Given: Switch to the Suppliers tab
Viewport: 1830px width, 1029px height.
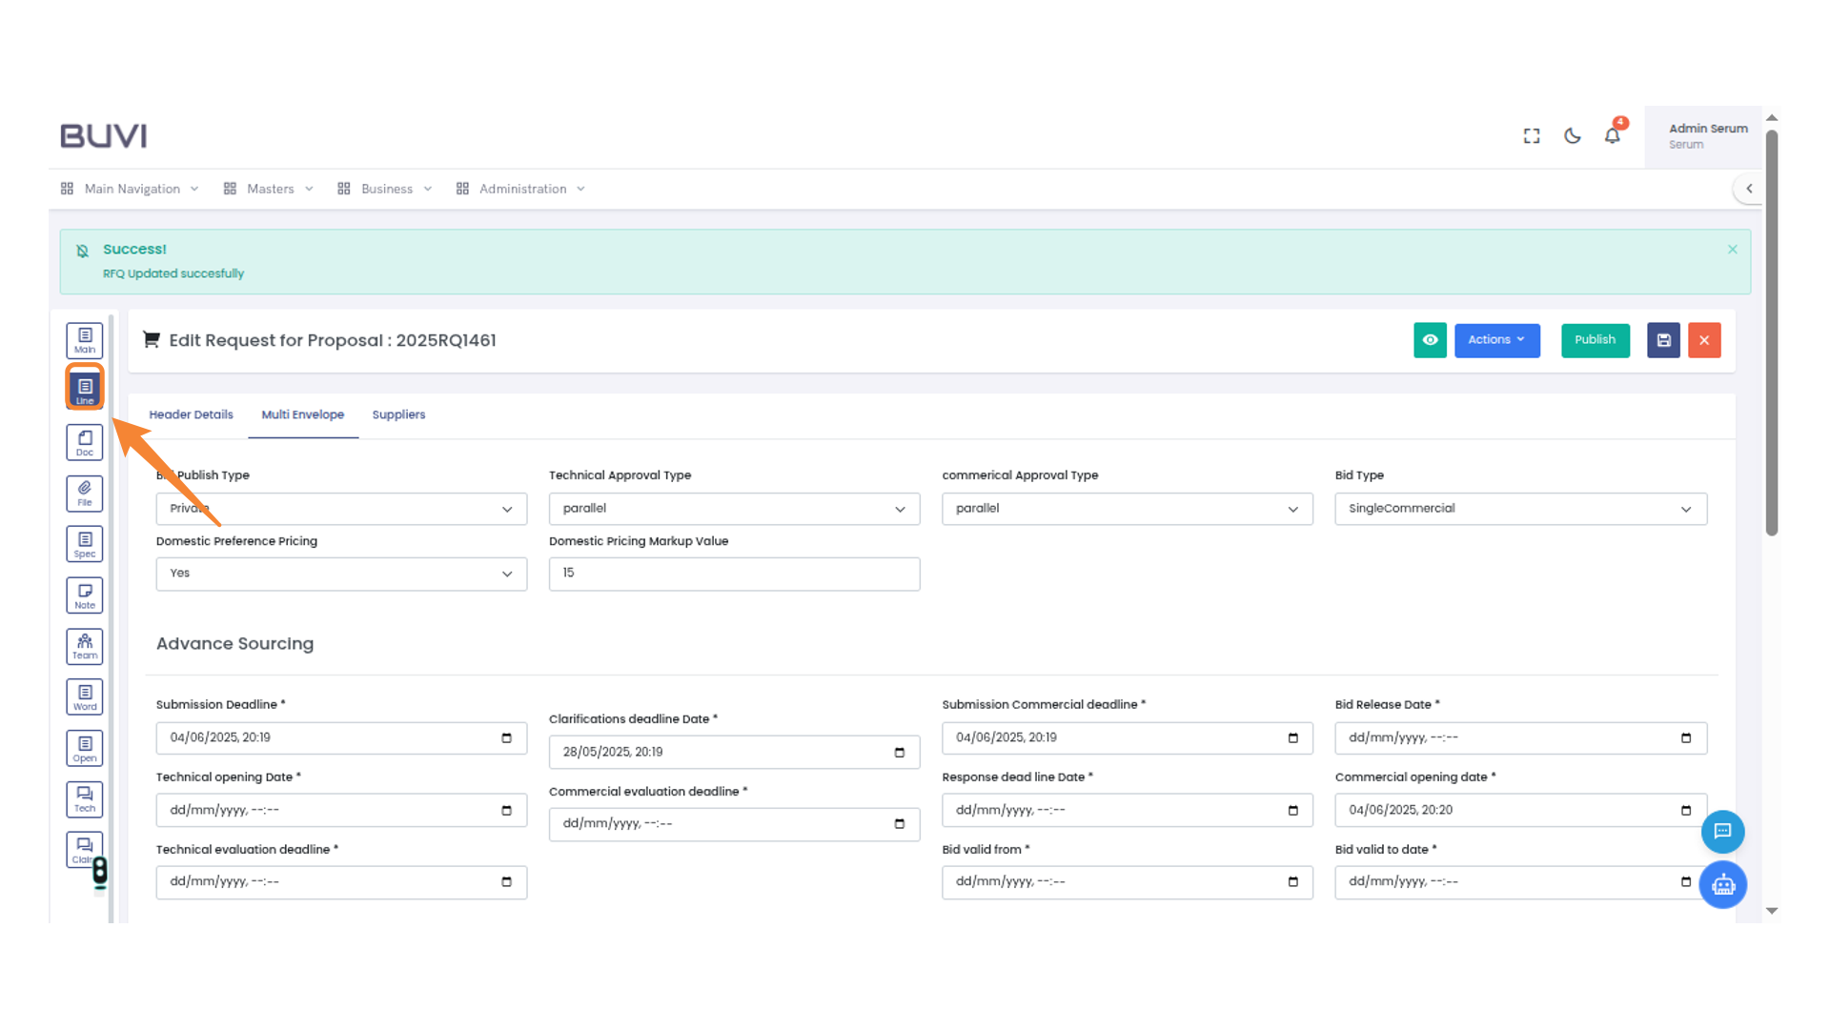Looking at the screenshot, I should pos(398,414).
